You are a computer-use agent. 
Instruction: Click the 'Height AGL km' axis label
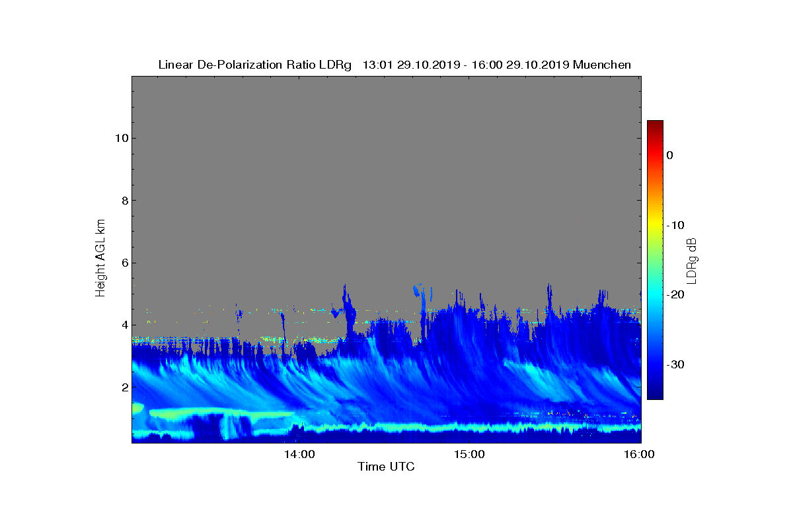[x=100, y=259]
